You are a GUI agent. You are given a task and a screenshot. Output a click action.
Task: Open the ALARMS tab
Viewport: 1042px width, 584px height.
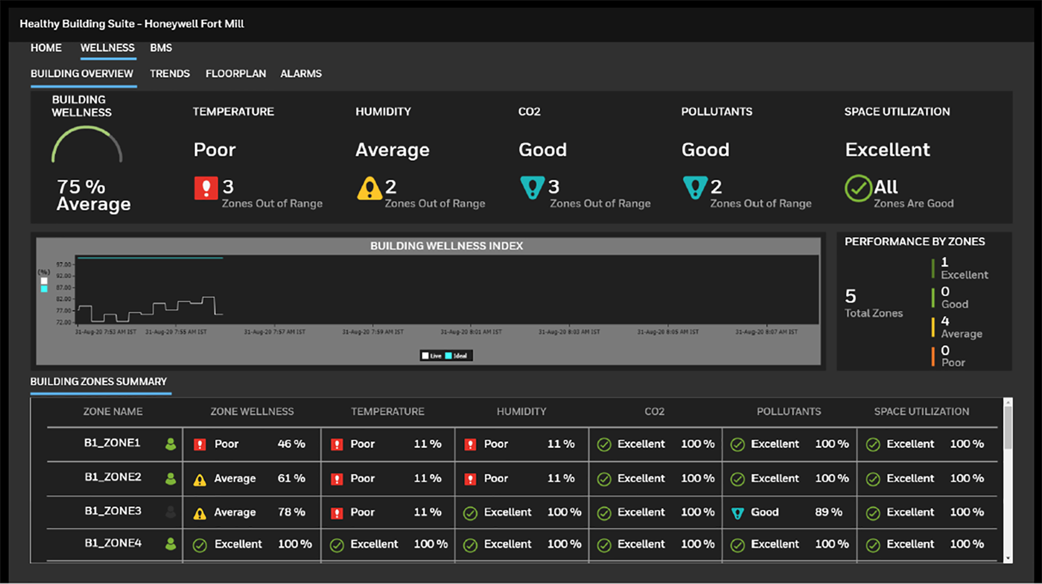(x=301, y=74)
